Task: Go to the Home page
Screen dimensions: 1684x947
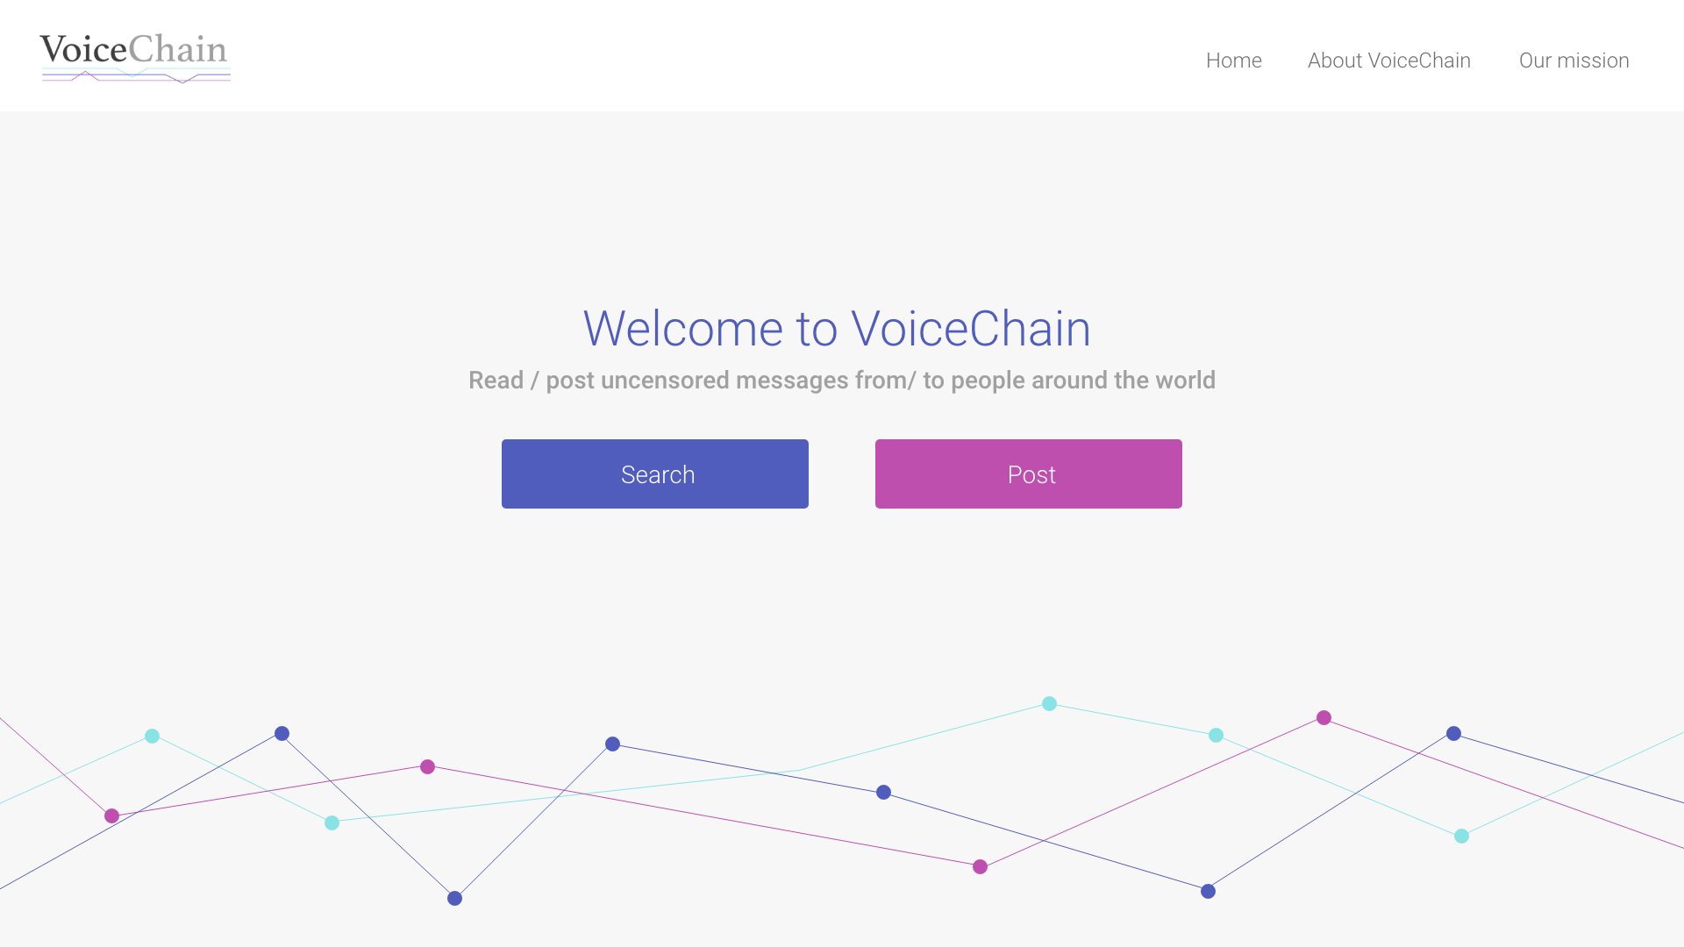Action: click(x=1233, y=61)
